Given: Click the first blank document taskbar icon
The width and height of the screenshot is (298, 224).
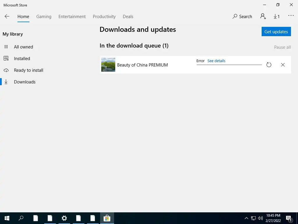Looking at the screenshot, I should point(36,218).
